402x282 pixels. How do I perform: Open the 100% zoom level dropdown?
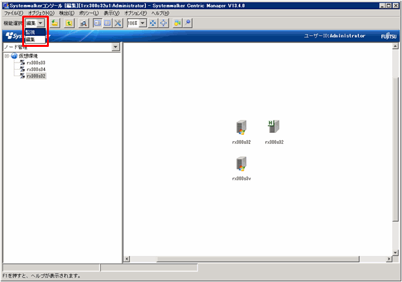[x=143, y=23]
